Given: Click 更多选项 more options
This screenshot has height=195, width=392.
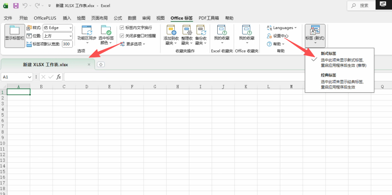Looking at the screenshot, I should 133,44.
